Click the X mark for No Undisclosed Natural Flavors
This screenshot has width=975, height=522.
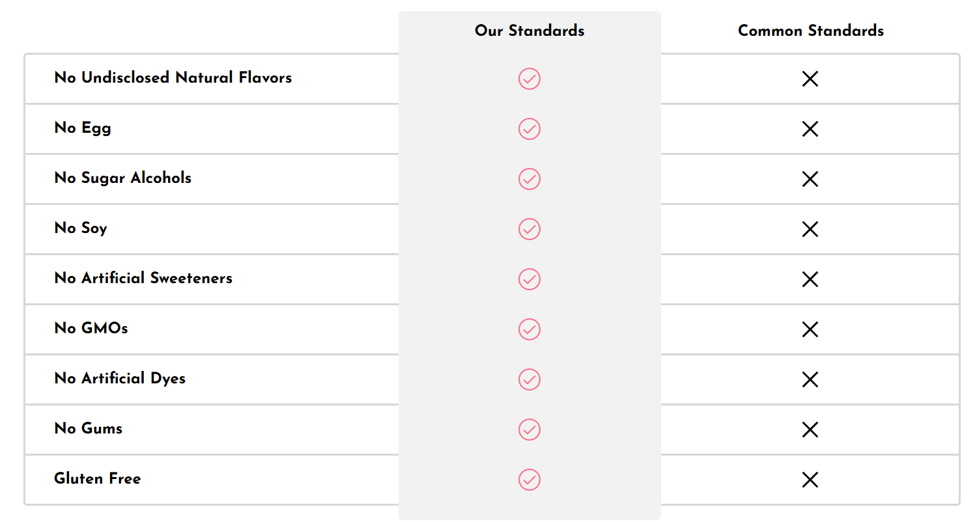(810, 79)
